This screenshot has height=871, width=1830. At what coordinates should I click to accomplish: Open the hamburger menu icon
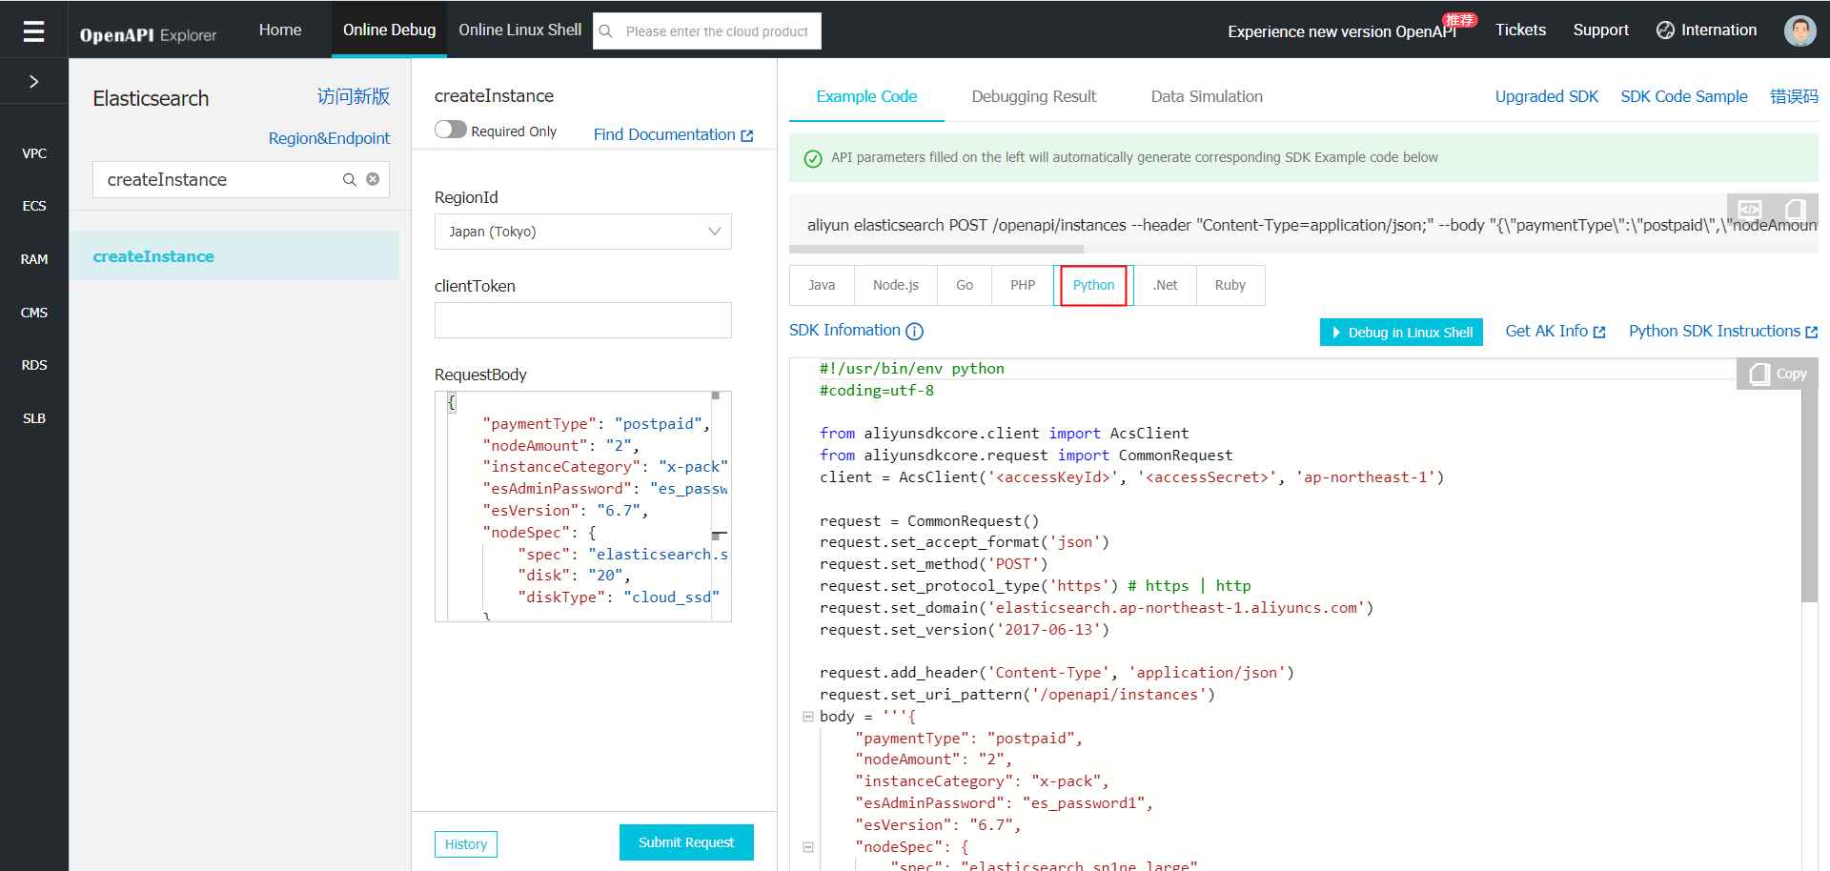pyautogui.click(x=33, y=31)
